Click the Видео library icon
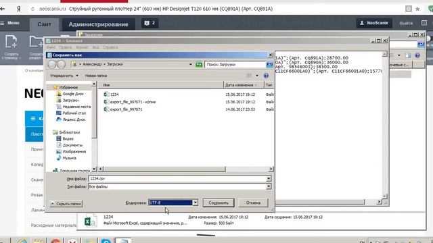Screen dimensions: 433x243 [x=59, y=138]
